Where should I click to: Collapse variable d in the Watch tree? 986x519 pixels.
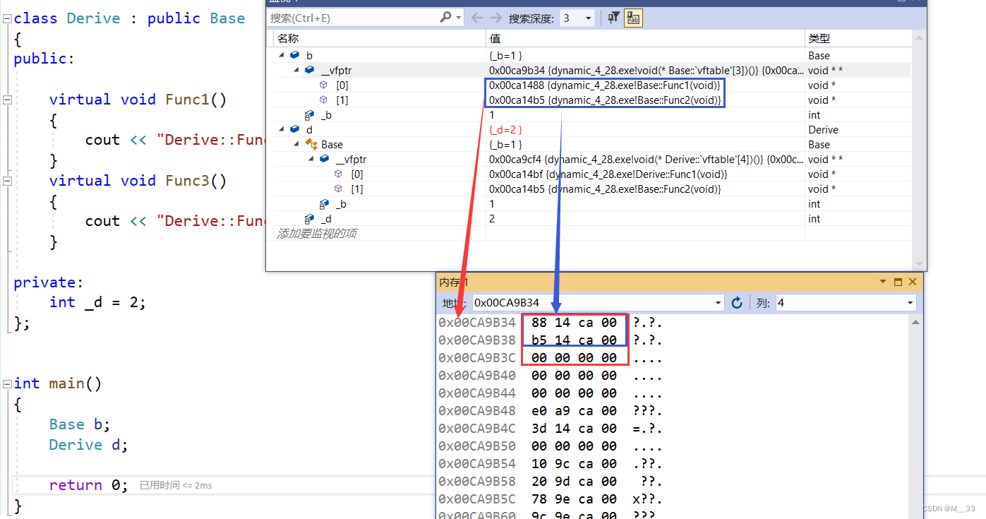tap(282, 129)
